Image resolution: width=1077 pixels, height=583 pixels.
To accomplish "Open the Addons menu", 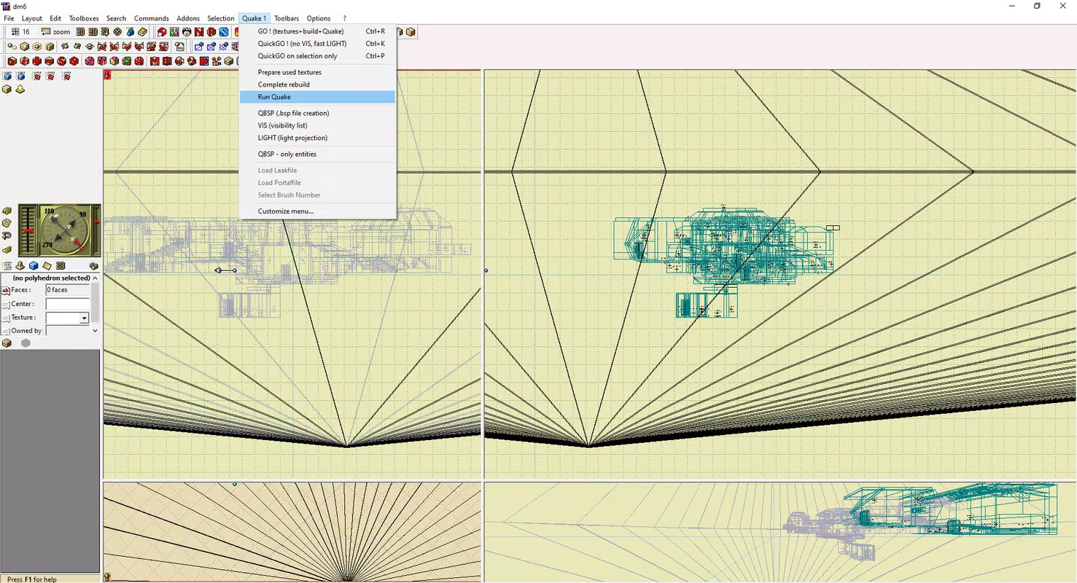I will [188, 18].
